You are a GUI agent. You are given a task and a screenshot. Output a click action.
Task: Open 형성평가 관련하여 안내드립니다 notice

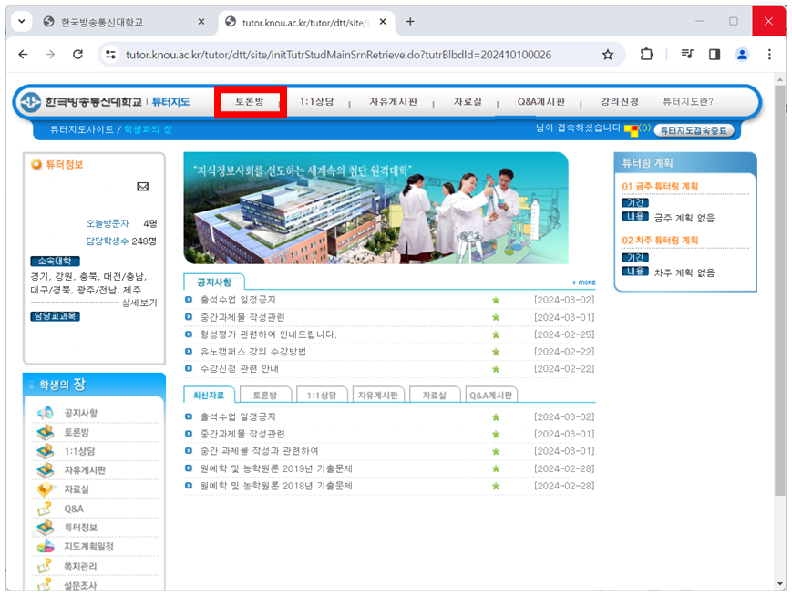click(x=268, y=334)
